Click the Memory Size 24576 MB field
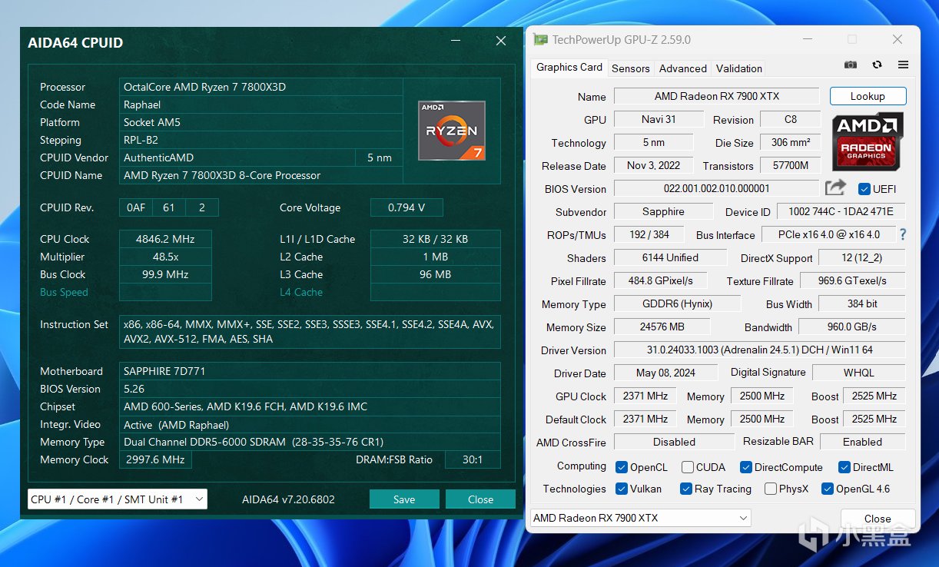The image size is (939, 567). click(662, 327)
